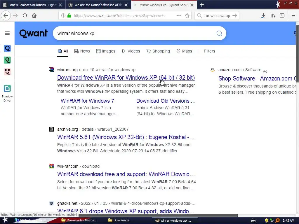Click the go arrow in browser search box
The width and height of the screenshot is (299, 224).
coord(235,15)
